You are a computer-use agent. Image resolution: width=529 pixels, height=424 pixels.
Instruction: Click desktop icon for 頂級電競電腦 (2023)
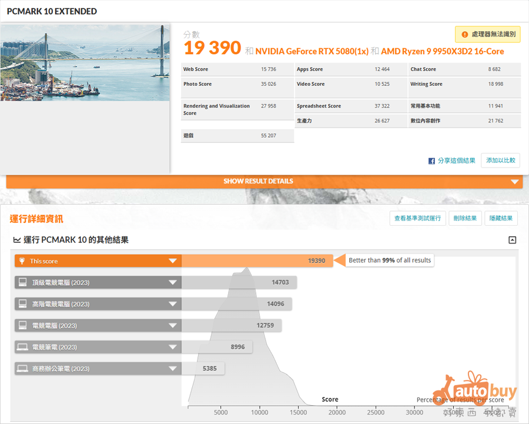tap(22, 283)
